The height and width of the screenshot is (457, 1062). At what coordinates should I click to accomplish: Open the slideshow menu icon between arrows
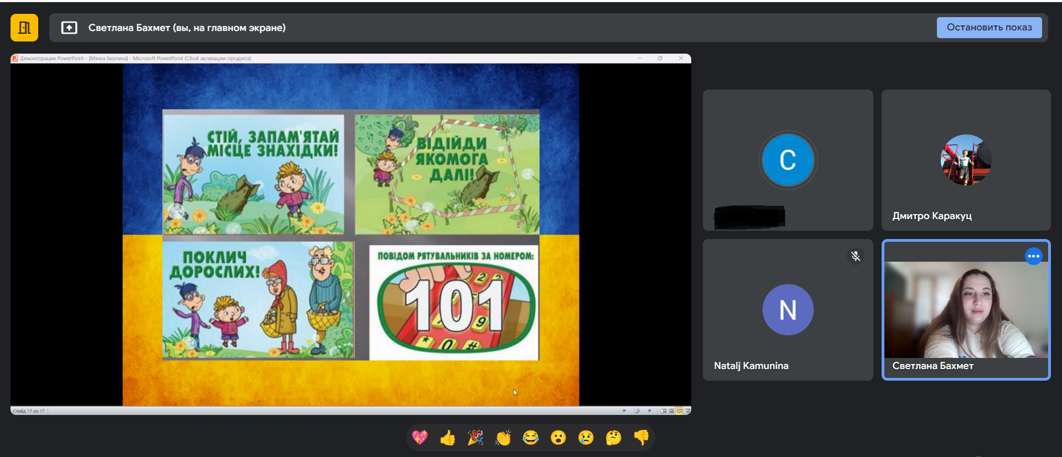(637, 411)
